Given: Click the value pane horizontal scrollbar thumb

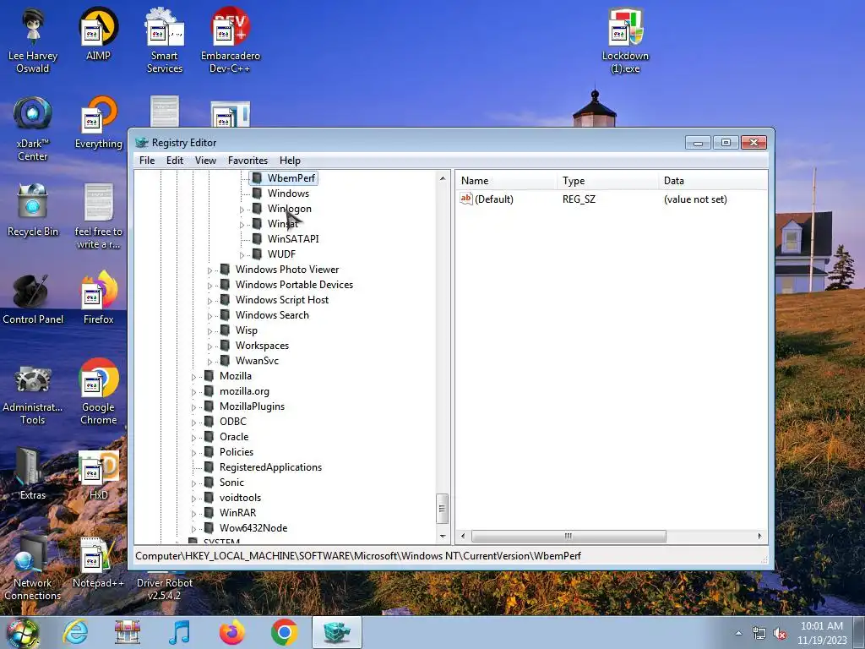Looking at the screenshot, I should coord(569,536).
